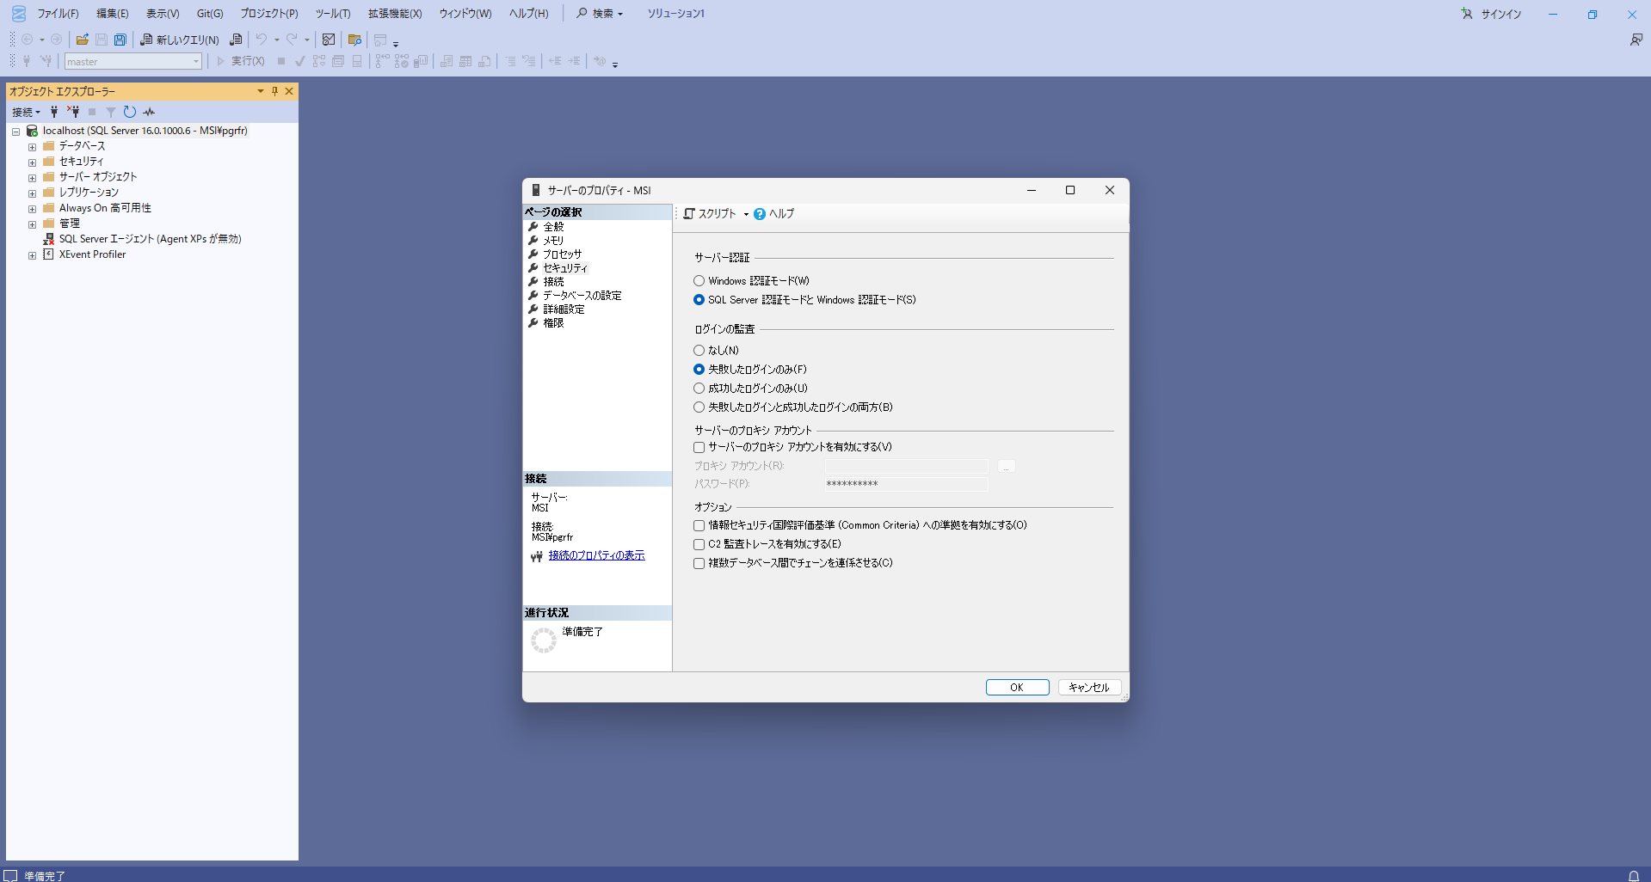Click the Undo icon in the toolbar

click(262, 40)
